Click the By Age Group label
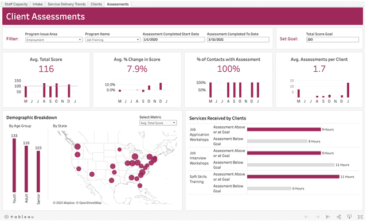The height and width of the screenshot is (221, 367). point(20,126)
